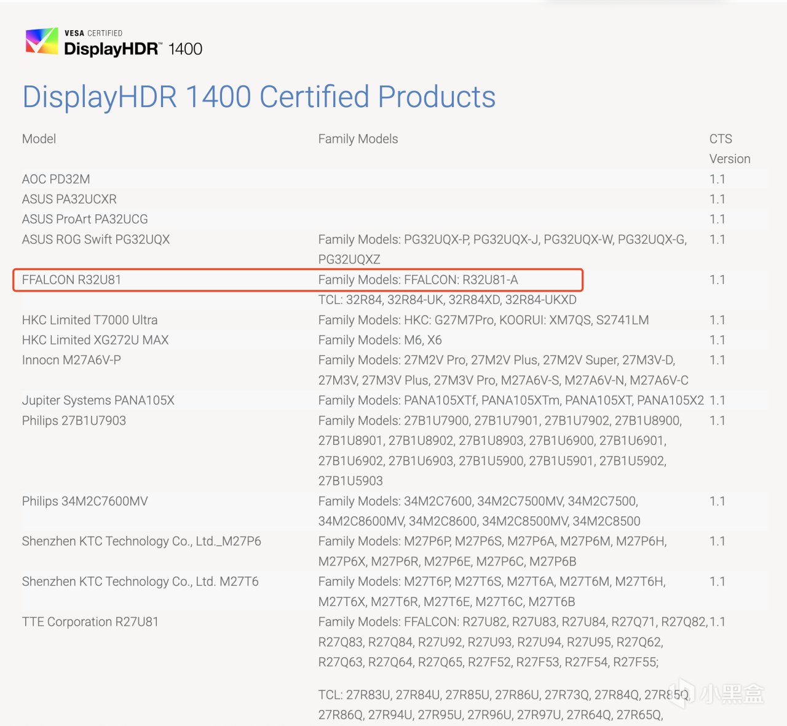Viewport: 787px width, 726px height.
Task: Select the 'ASUS PA32UCXR' model name
Action: click(69, 199)
